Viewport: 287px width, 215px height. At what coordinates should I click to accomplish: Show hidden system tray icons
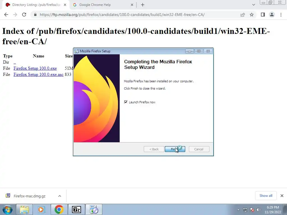(x=238, y=210)
